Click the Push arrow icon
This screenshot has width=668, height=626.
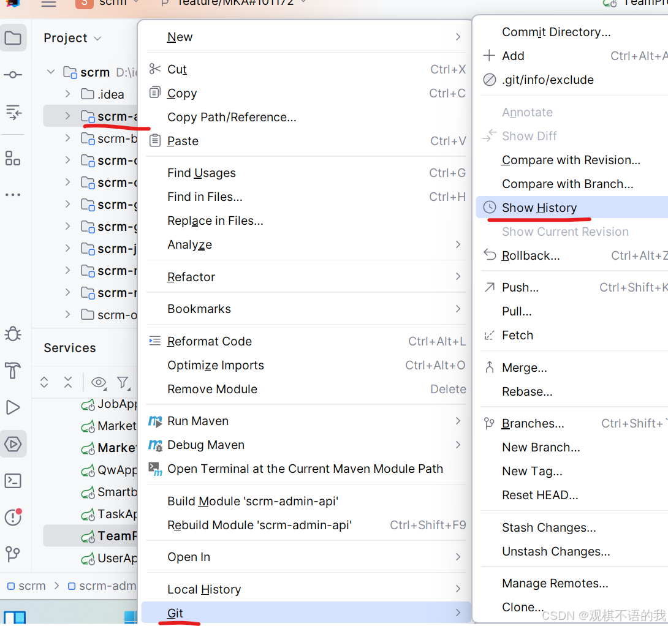[490, 287]
